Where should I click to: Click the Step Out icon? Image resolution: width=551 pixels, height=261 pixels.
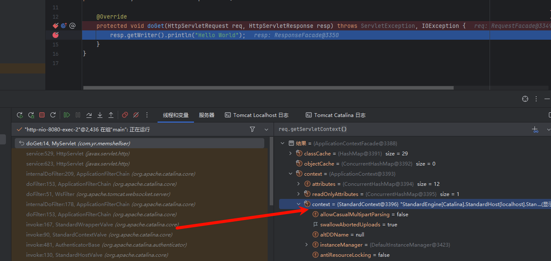pyautogui.click(x=111, y=115)
